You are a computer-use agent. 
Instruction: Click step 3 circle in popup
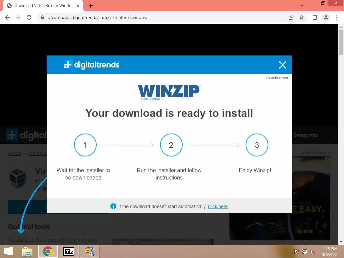[257, 145]
